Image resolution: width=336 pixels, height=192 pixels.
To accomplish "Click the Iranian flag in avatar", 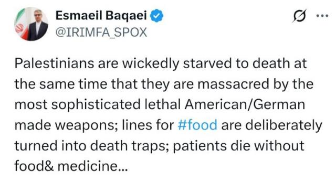I will click(20, 26).
